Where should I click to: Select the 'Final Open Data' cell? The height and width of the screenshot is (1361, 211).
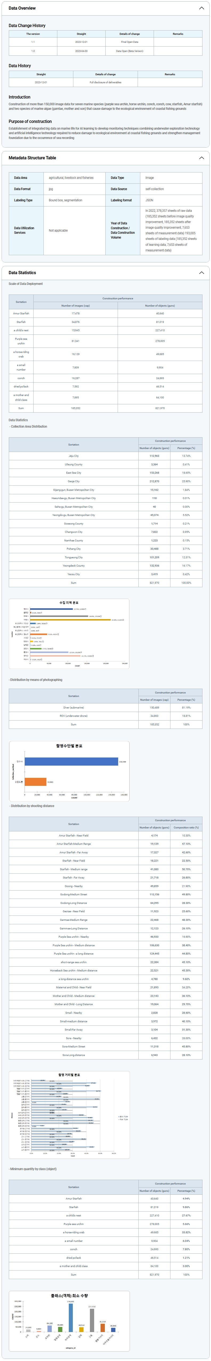click(129, 42)
